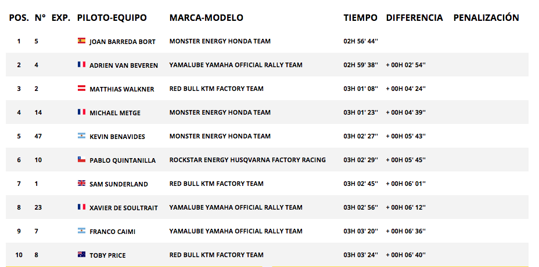Click the British flag beside Sam Sunderland
Viewport: 539px width, 267px height.
point(81,184)
